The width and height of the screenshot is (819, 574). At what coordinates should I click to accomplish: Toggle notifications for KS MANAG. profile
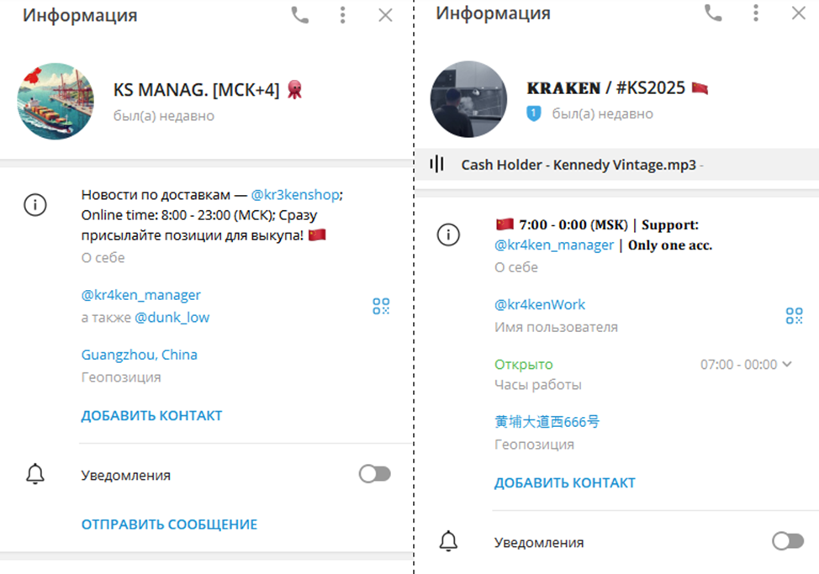pos(374,474)
